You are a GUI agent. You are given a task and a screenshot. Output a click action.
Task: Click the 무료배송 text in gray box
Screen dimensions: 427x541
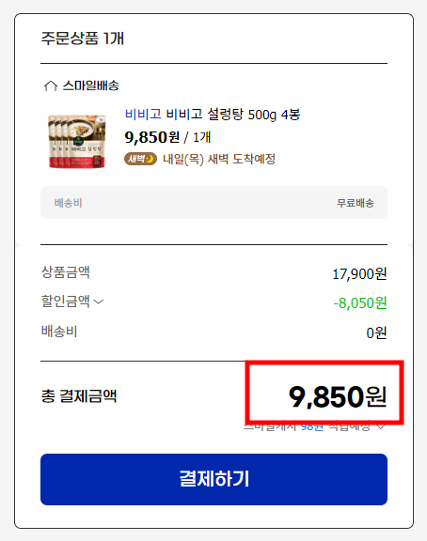[356, 203]
